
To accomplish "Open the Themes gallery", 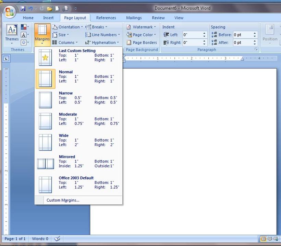I will point(12,34).
